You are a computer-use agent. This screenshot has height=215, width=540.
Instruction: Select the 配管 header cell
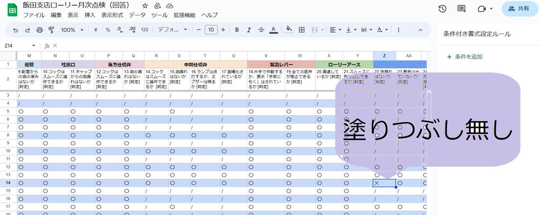tap(29, 64)
